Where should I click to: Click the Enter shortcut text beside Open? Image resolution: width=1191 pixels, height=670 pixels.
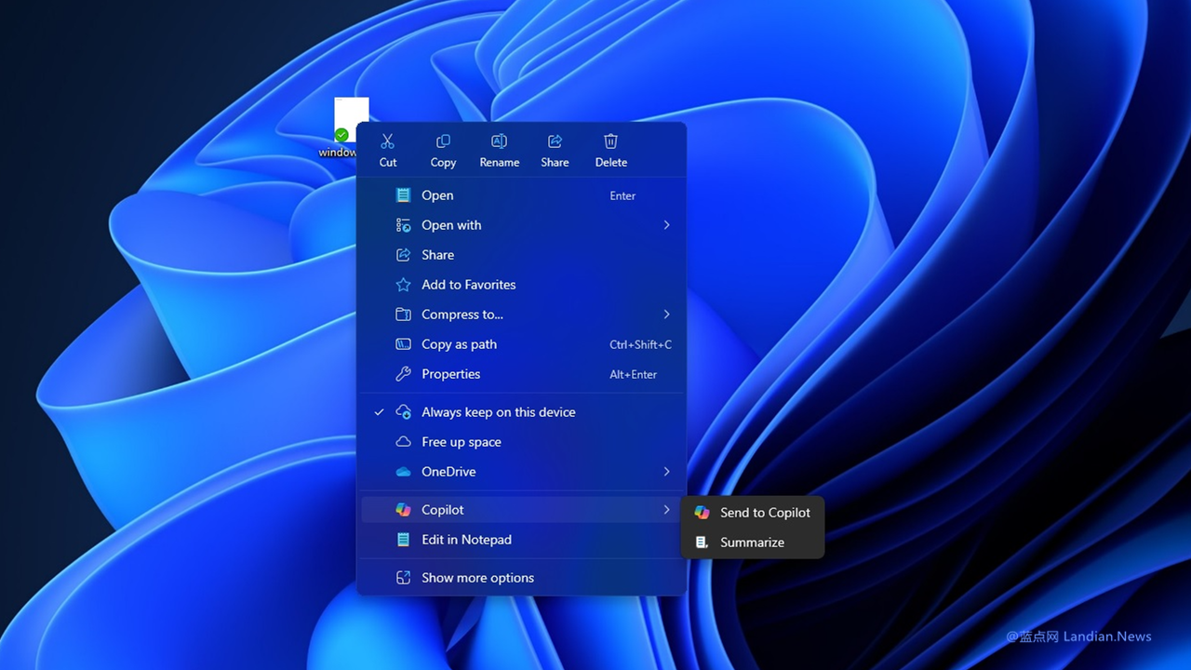coord(622,195)
